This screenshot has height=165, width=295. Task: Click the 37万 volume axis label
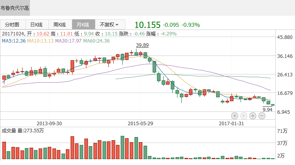(282, 143)
